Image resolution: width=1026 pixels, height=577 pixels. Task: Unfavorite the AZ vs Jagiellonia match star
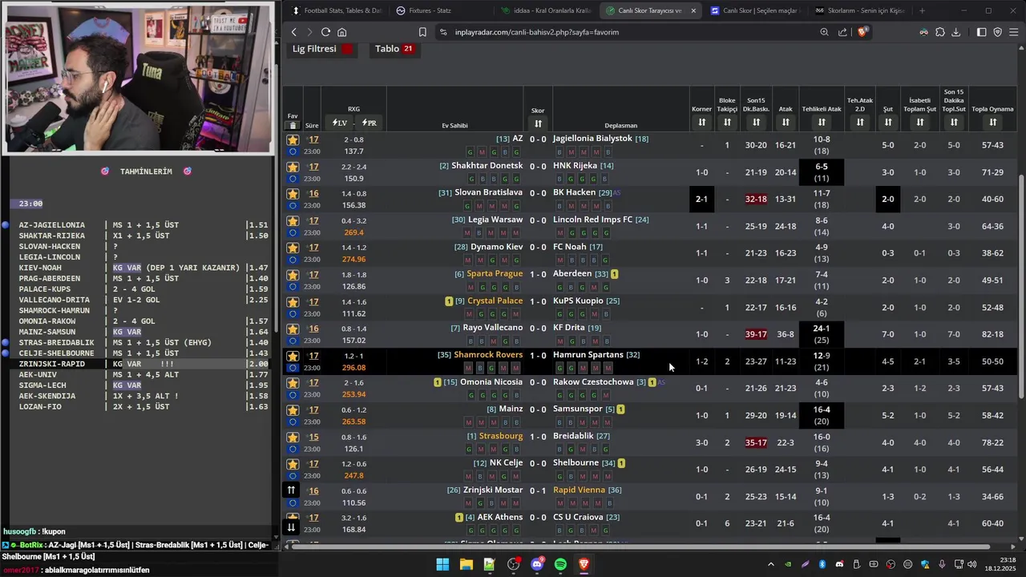pyautogui.click(x=293, y=139)
